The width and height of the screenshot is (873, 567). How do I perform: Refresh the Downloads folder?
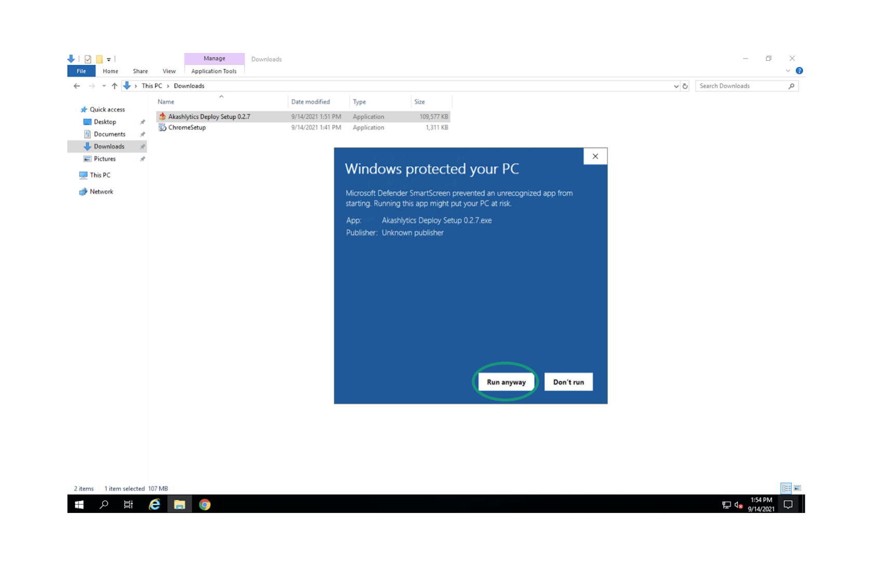click(x=685, y=86)
